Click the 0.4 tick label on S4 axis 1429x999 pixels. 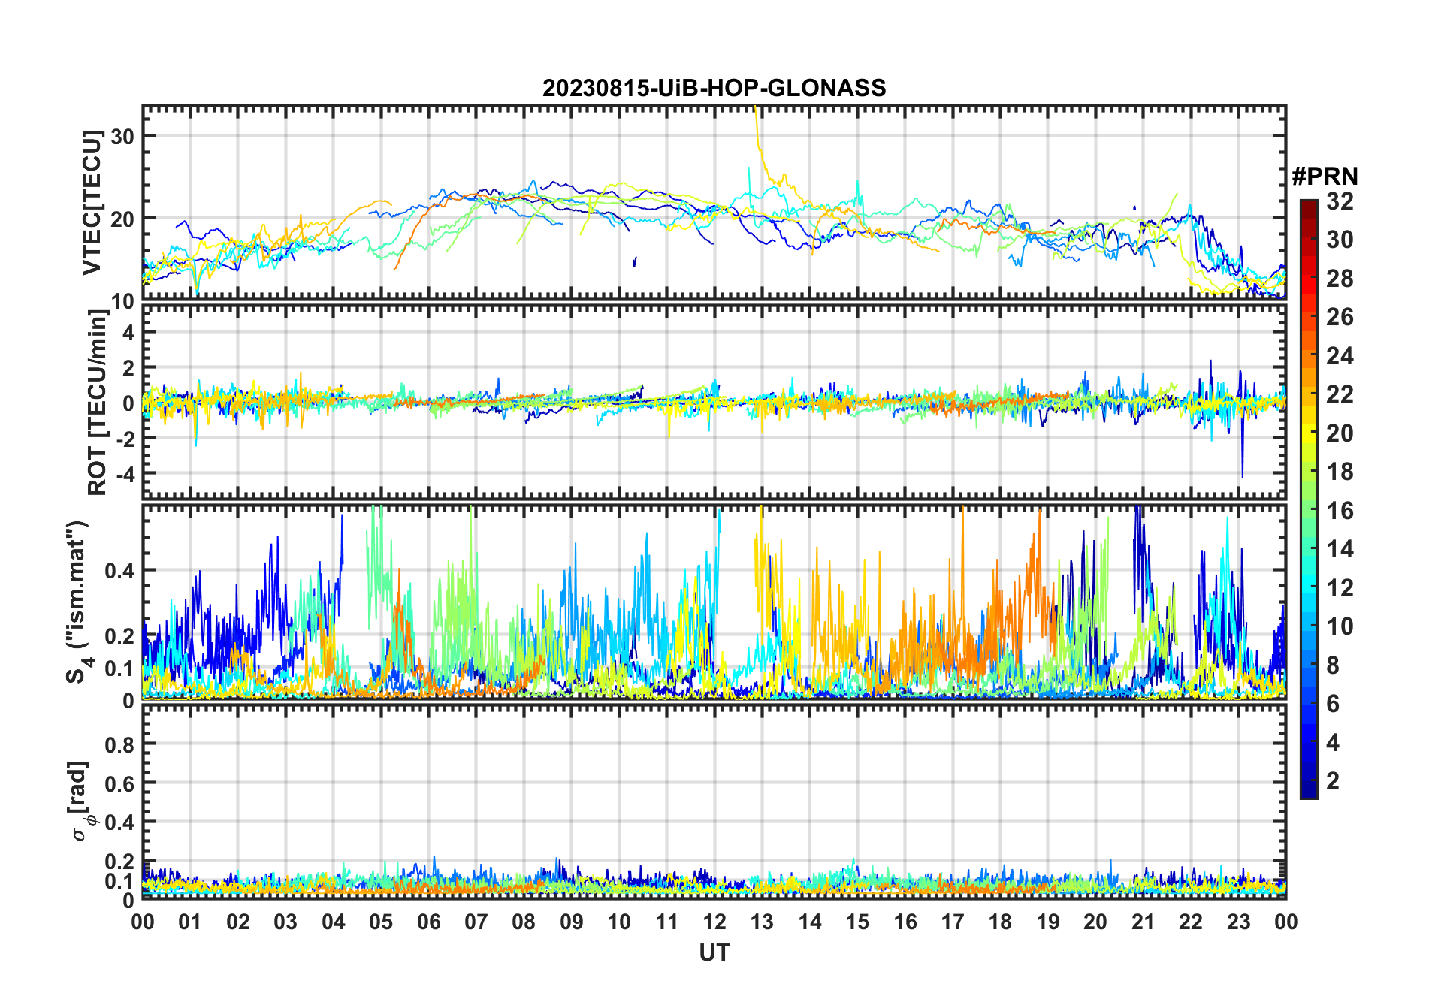[x=119, y=570]
